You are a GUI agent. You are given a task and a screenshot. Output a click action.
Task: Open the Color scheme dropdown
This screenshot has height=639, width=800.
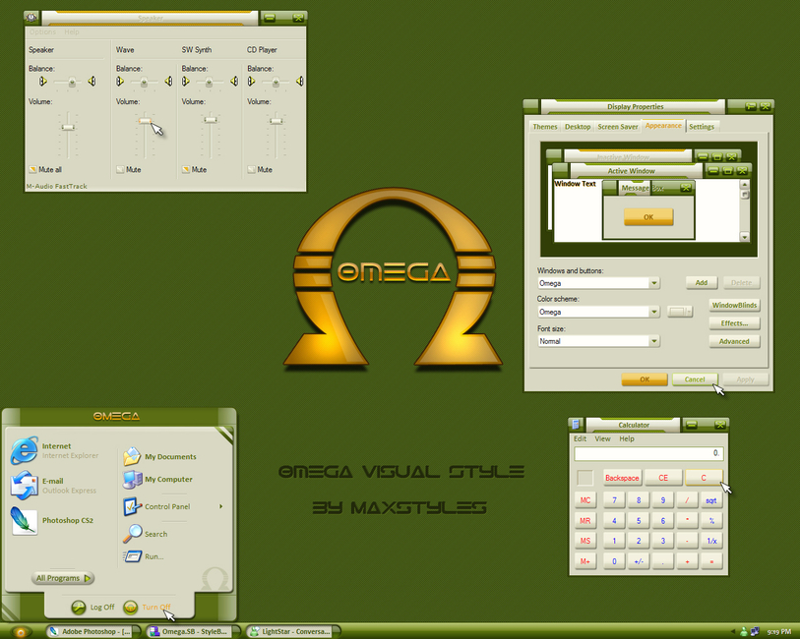pos(654,312)
